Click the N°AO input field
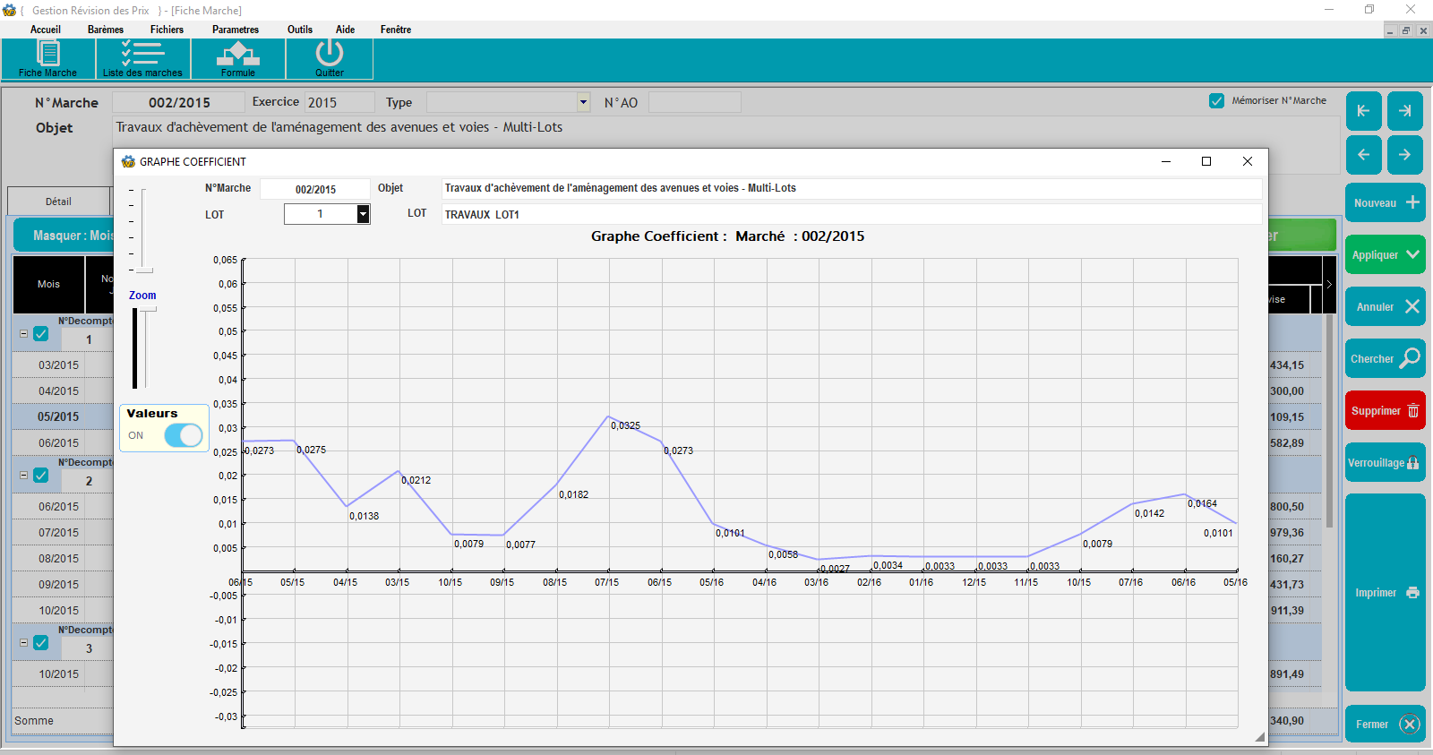The width and height of the screenshot is (1433, 755). [694, 102]
